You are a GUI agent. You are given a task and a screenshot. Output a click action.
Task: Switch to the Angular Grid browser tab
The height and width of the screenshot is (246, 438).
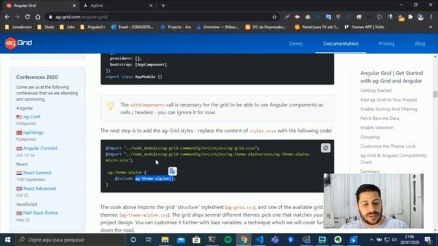click(x=40, y=5)
